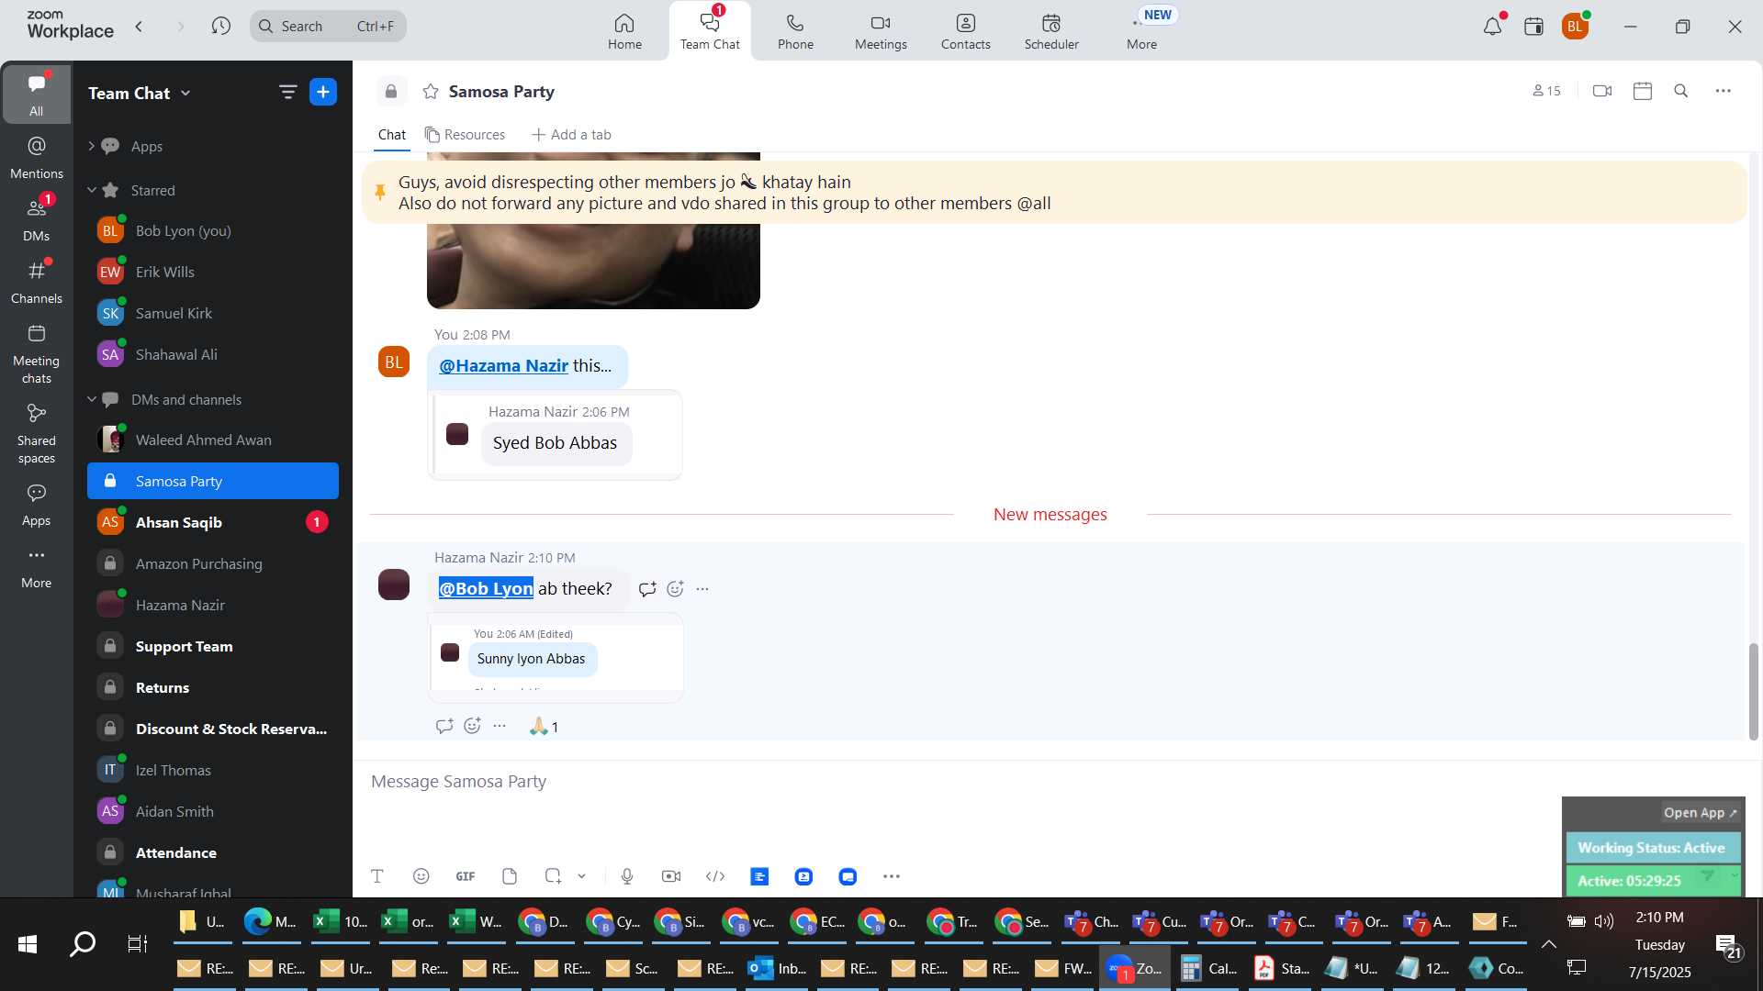
Task: Go to the Home tab
Action: (624, 31)
